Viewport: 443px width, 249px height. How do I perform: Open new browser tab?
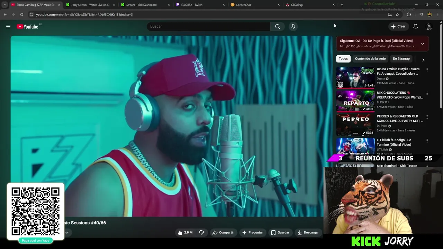click(342, 5)
